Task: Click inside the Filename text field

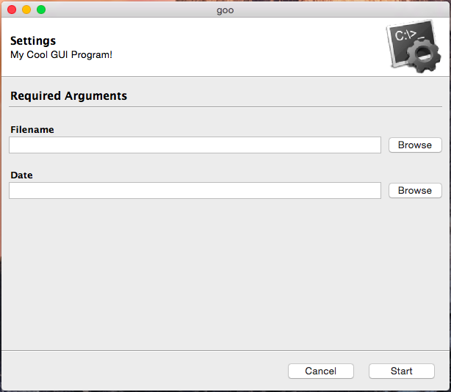Action: click(x=195, y=145)
